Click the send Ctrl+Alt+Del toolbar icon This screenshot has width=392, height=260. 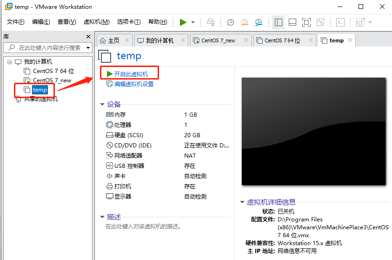click(211, 22)
